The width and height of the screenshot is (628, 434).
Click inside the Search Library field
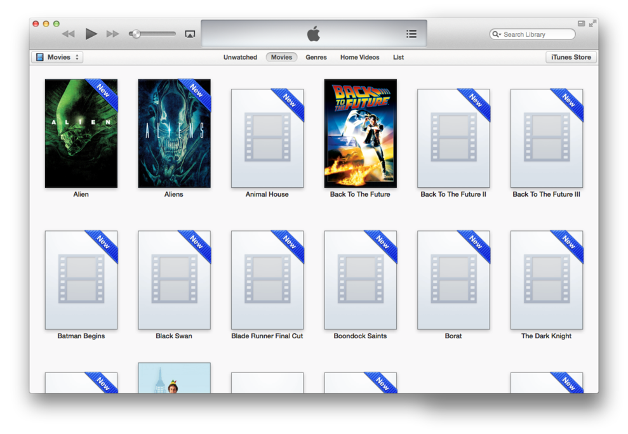(x=537, y=34)
